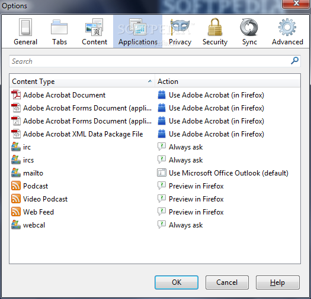Image resolution: width=311 pixels, height=299 pixels.
Task: Select the 'ircs' content type text
Action: click(28, 160)
